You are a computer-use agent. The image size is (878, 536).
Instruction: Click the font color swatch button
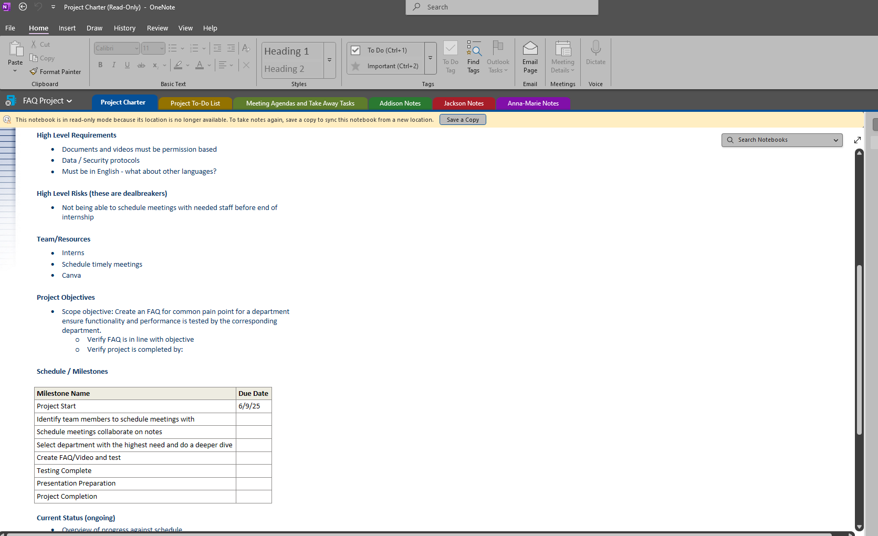[200, 65]
